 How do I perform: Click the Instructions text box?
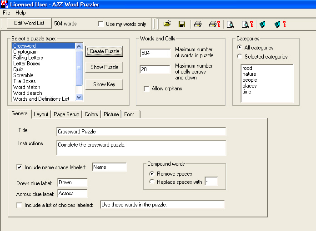click(x=141, y=148)
